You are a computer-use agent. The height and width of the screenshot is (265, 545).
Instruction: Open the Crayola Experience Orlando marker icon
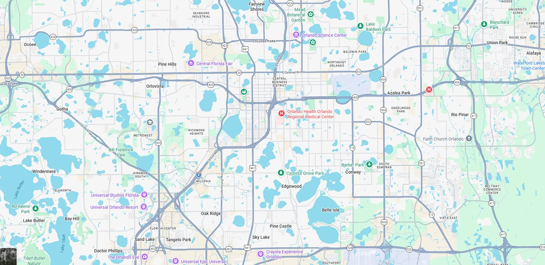click(x=261, y=254)
